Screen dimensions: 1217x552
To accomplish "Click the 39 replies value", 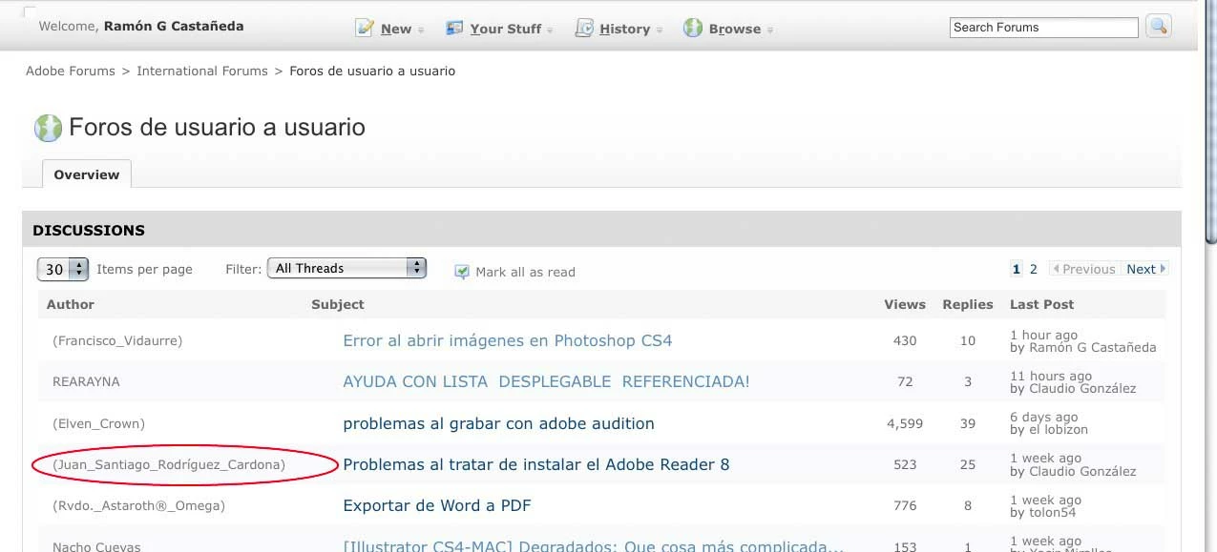I will (968, 423).
